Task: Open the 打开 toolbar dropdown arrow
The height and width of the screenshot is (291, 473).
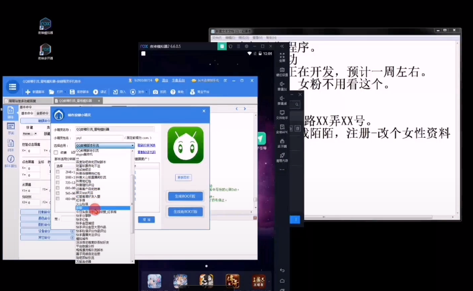Action: pos(65,92)
